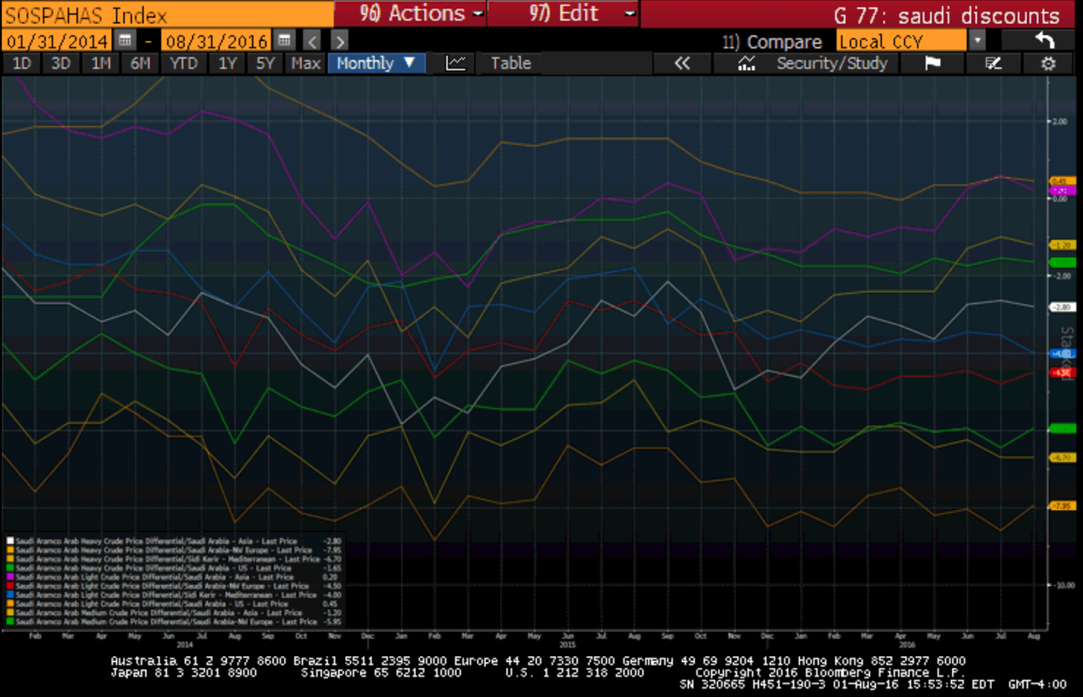
Task: Click the -6.70 price tag
Action: pos(1062,457)
